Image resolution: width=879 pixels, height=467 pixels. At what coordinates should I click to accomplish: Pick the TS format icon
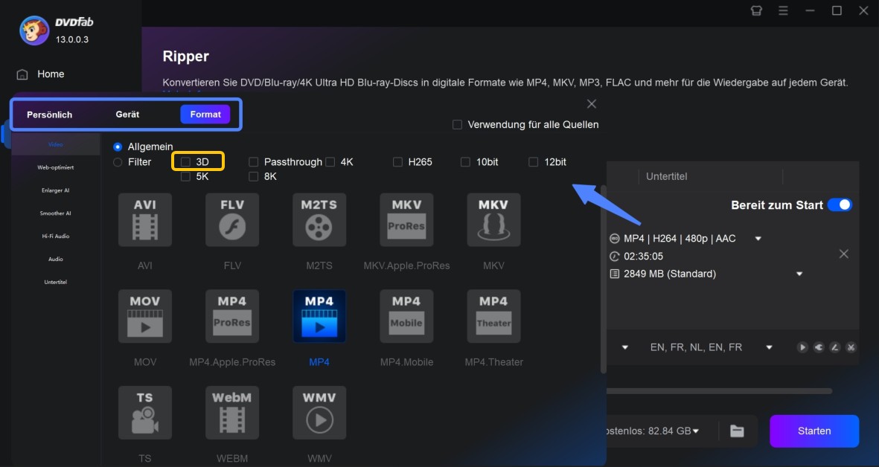[144, 413]
